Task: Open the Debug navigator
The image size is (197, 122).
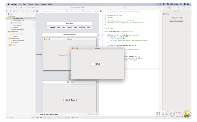Action: coord(27,11)
